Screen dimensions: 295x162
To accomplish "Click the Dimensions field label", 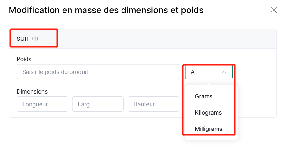I will click(x=32, y=92).
